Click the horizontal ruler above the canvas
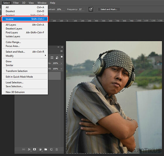The width and height of the screenshot is (164, 156). coord(106,20)
